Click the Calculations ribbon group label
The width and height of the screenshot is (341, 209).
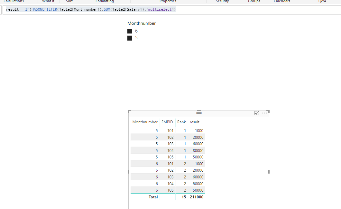click(x=14, y=1)
